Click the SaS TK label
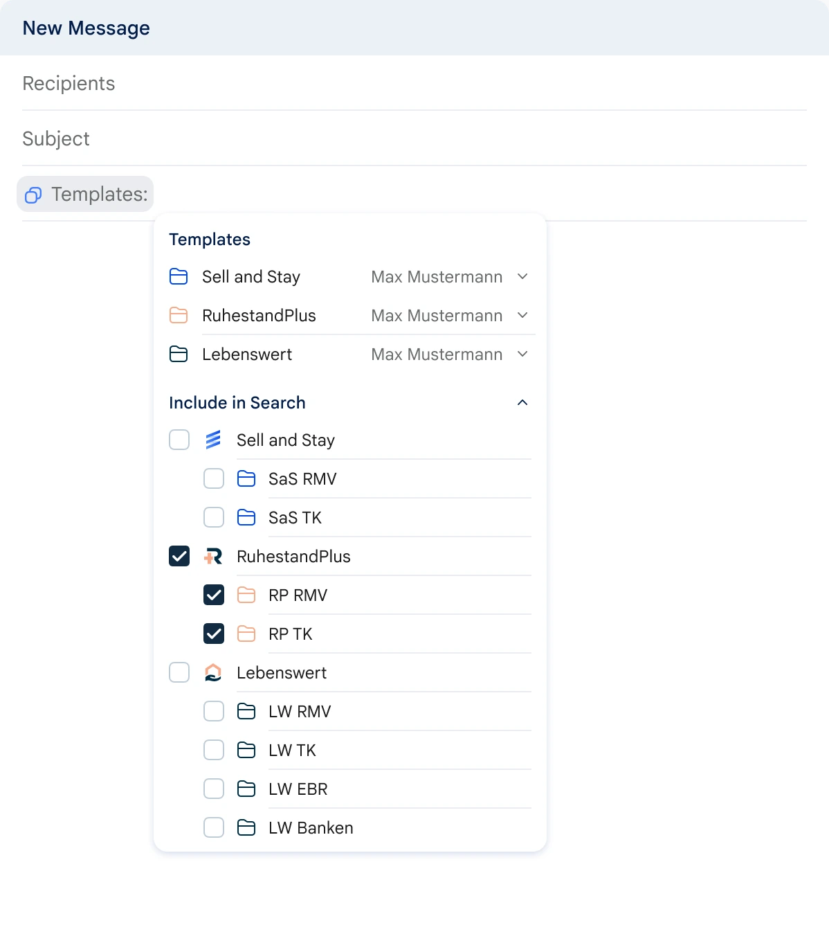This screenshot has width=829, height=925. coord(295,517)
